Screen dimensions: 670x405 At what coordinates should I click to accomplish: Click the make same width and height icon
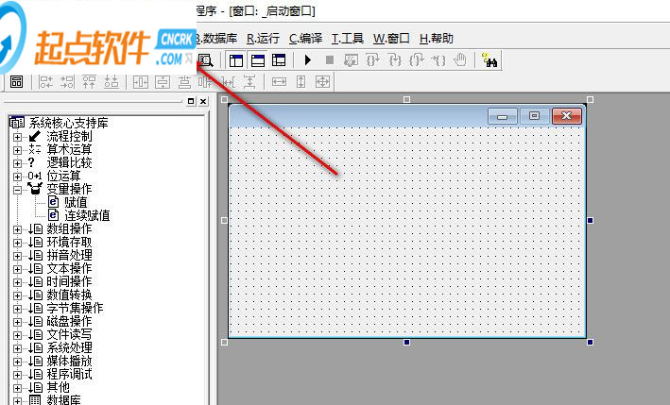(x=322, y=81)
